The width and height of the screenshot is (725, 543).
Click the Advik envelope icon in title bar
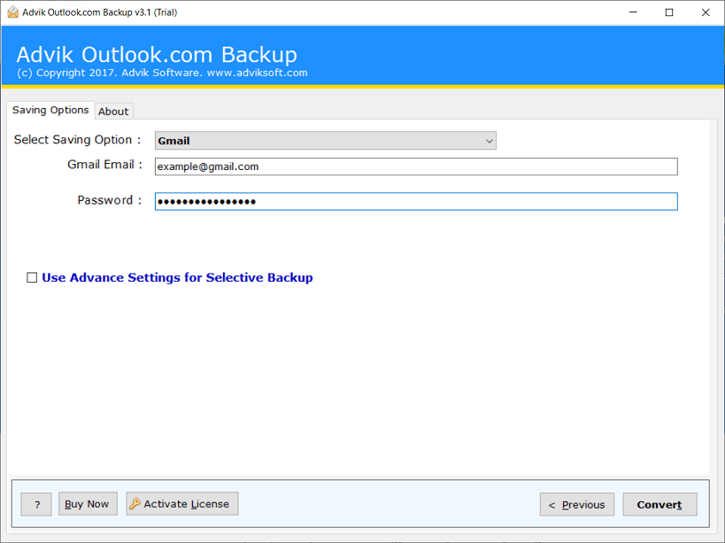pos(12,12)
